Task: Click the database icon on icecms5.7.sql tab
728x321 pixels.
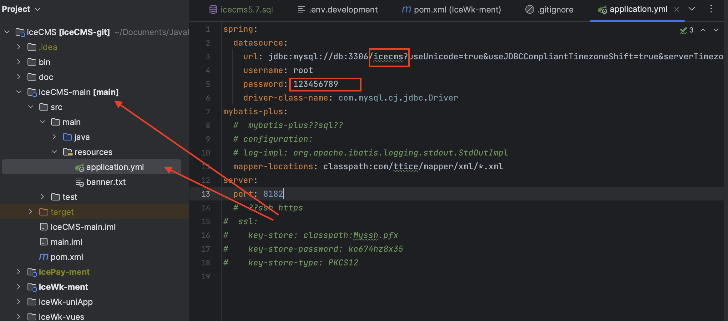Action: click(x=213, y=10)
